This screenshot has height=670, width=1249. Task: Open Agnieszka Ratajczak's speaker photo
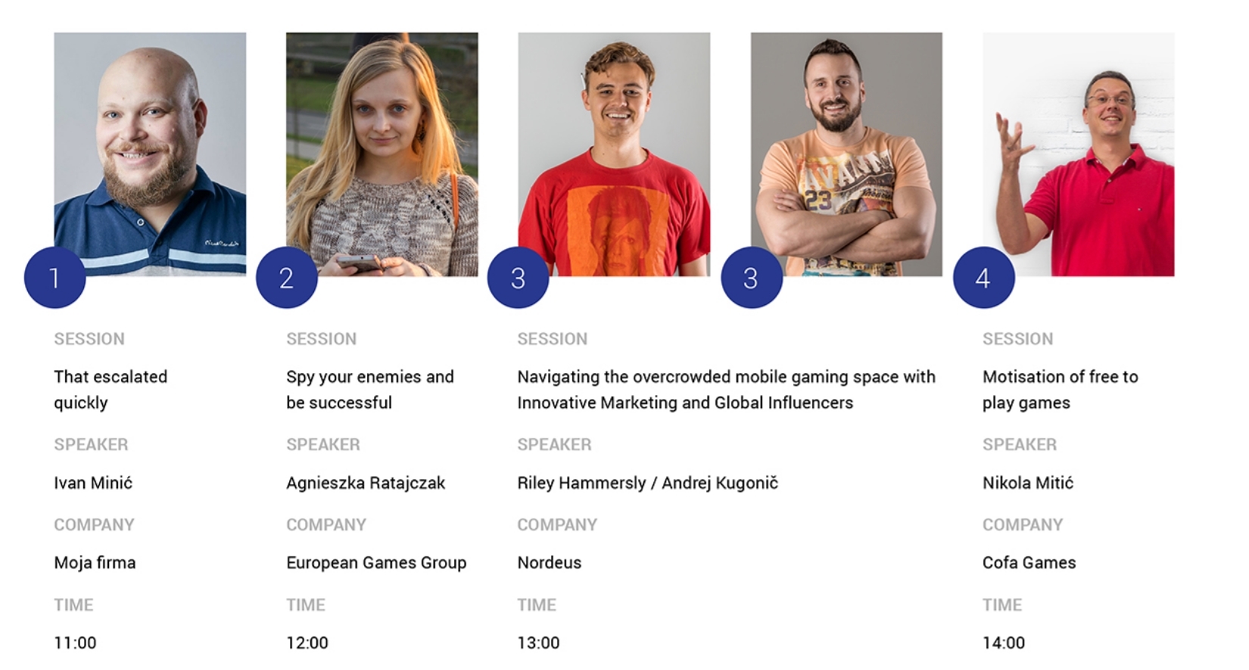tap(382, 154)
